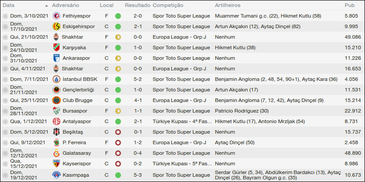Click the Eskişehirspor team badge
The height and width of the screenshot is (182, 365).
(56, 26)
